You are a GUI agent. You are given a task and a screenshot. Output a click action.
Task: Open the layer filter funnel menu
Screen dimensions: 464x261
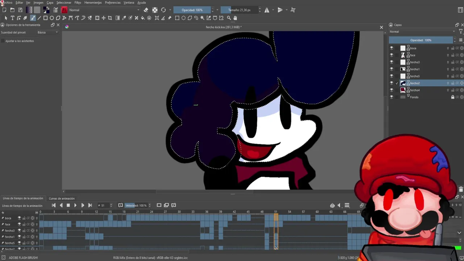pyautogui.click(x=461, y=32)
